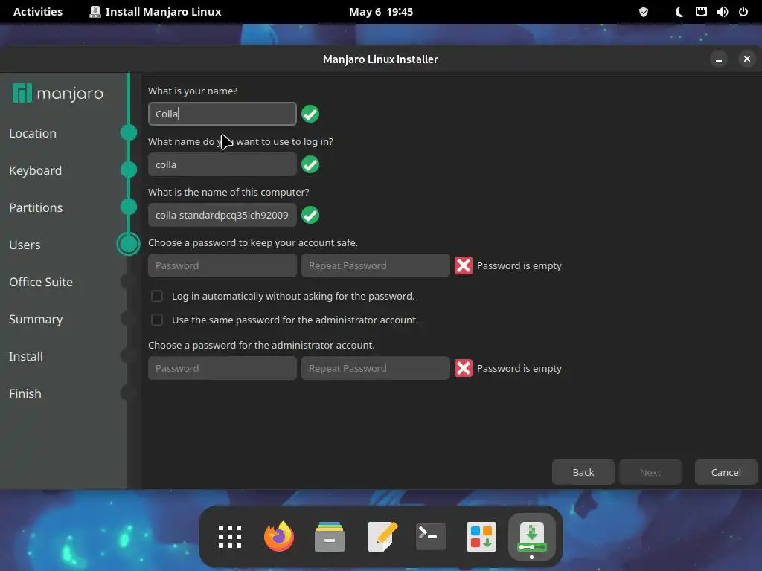Click the green checkmark beside your name
The image size is (762, 571).
pyautogui.click(x=310, y=114)
